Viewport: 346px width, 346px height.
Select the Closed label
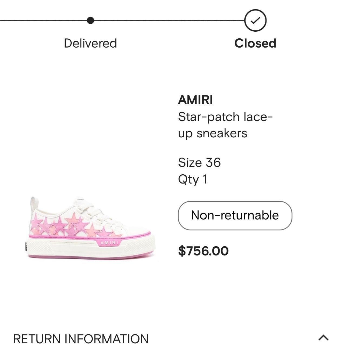tap(255, 43)
